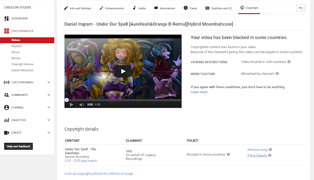
Task: Open Submit Retraction in sidebar
Action: (x=22, y=70)
